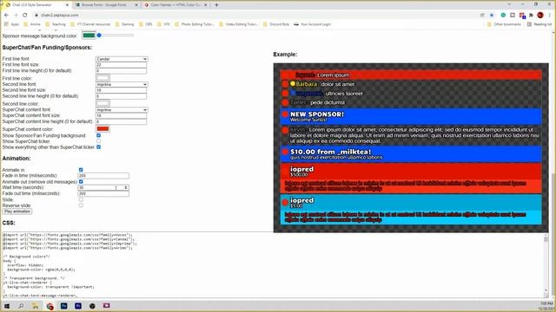The width and height of the screenshot is (556, 312).
Task: Toggle Show everything other than SuperChat ticker
Action: (x=98, y=146)
